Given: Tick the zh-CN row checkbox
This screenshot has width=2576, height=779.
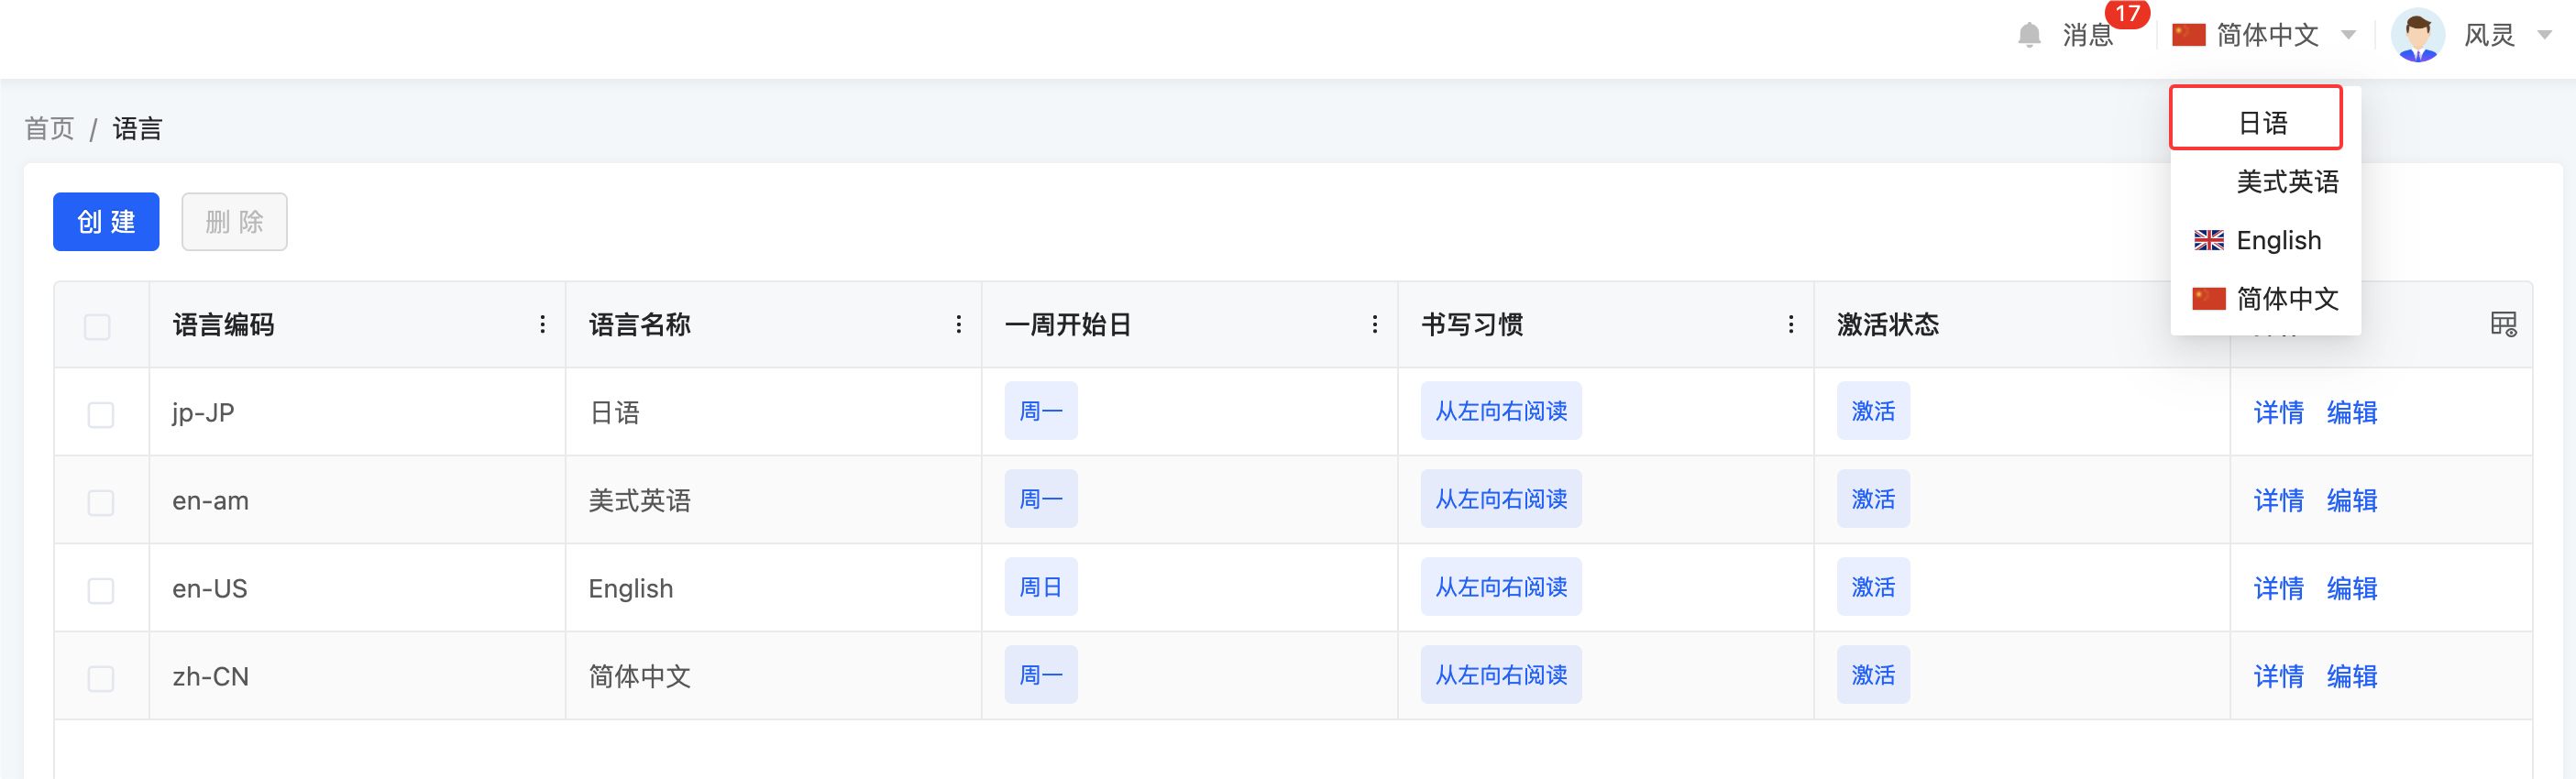Looking at the screenshot, I should (x=100, y=678).
